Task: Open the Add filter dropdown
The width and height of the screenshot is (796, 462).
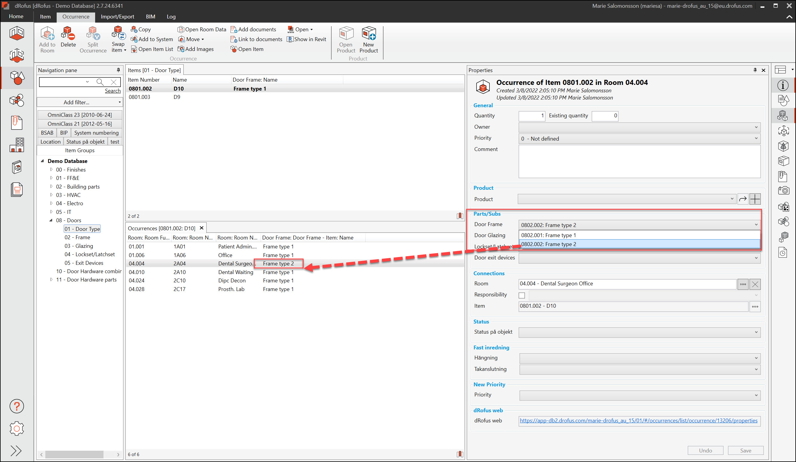Action: (x=80, y=102)
